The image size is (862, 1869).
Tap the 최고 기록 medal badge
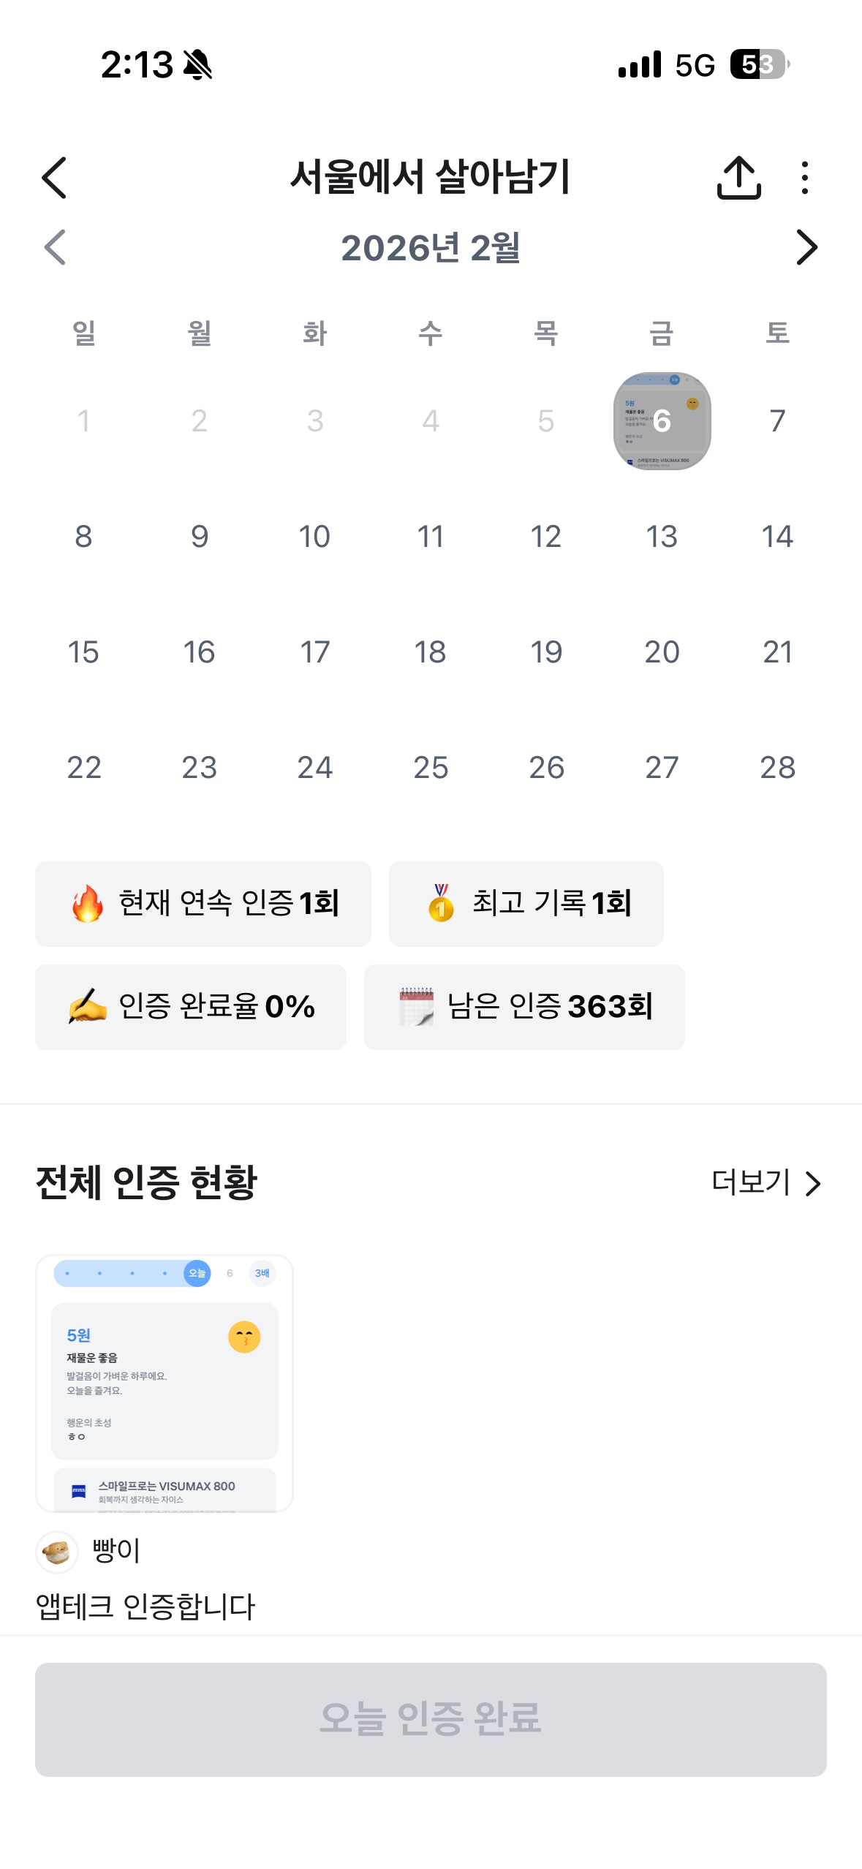(x=526, y=904)
